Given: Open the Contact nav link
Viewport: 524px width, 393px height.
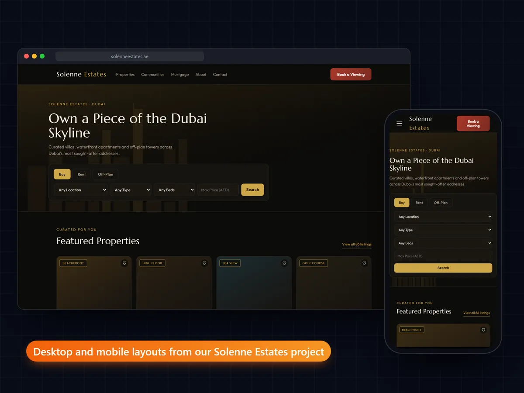Looking at the screenshot, I should pos(220,75).
